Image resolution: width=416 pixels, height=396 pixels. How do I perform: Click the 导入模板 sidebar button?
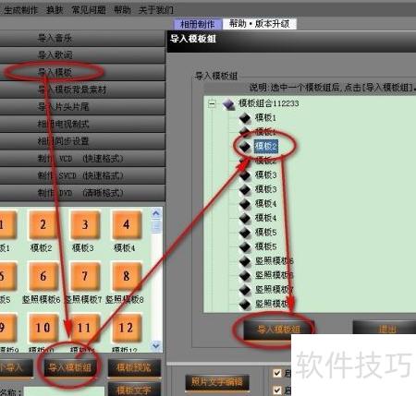(82, 72)
